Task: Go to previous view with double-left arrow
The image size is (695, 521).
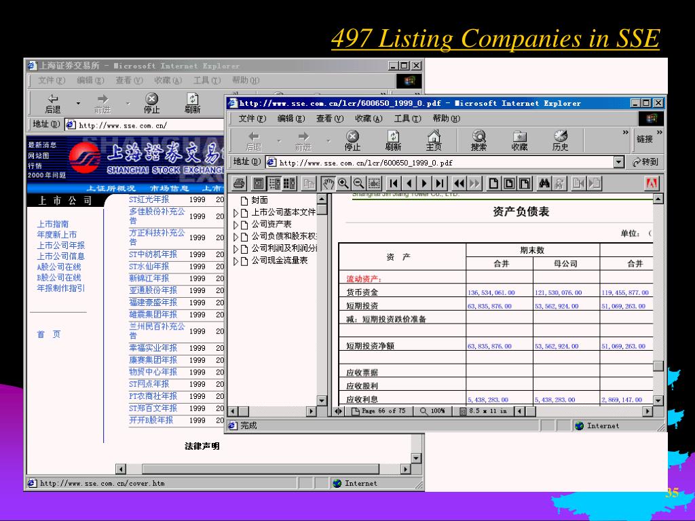Action: (459, 183)
